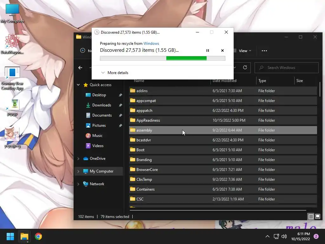Switch to large thumbnails view icon

[317, 217]
